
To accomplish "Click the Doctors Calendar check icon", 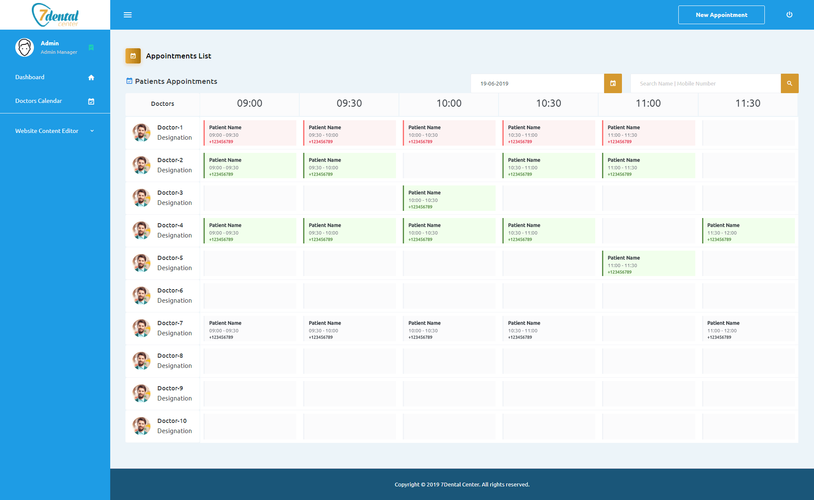I will 91,101.
